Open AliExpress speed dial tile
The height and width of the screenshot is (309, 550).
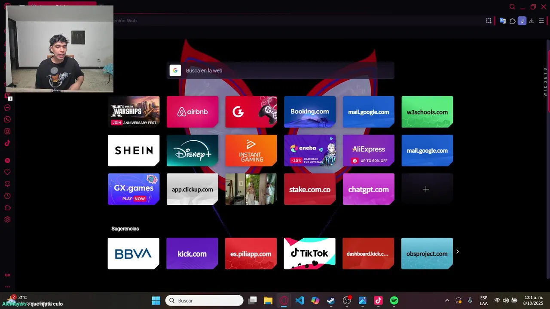coord(368,150)
